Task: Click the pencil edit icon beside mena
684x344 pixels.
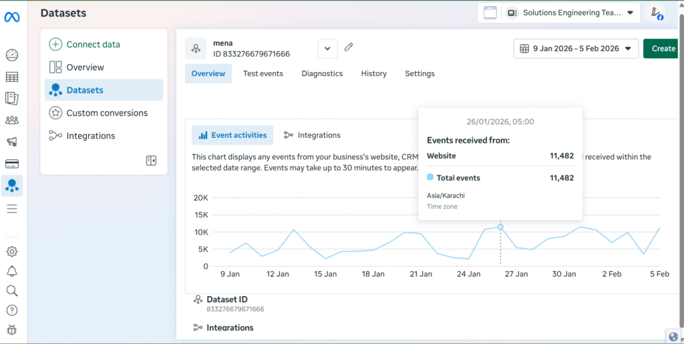Action: point(349,47)
